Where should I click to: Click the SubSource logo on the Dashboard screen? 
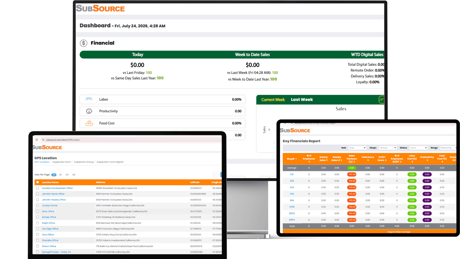[100, 9]
